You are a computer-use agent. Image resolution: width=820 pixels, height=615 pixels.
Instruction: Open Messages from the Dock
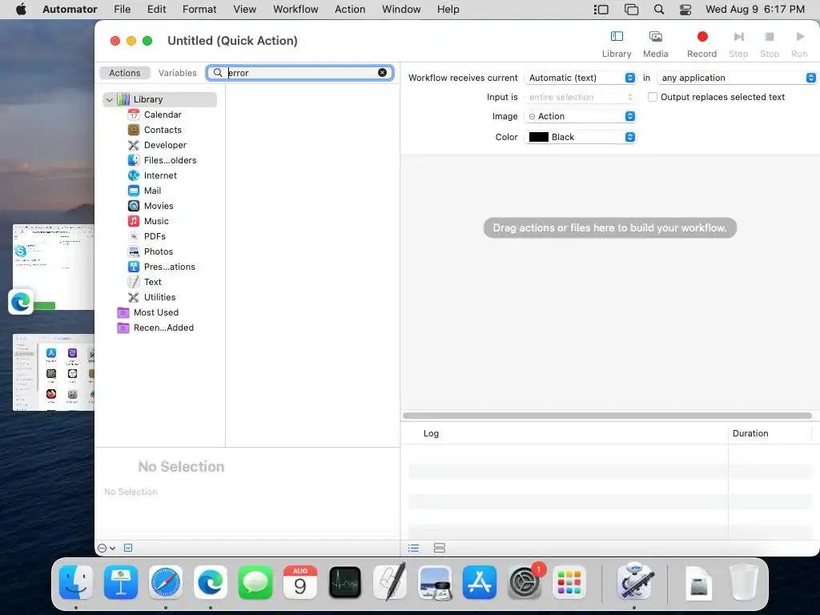tap(255, 582)
